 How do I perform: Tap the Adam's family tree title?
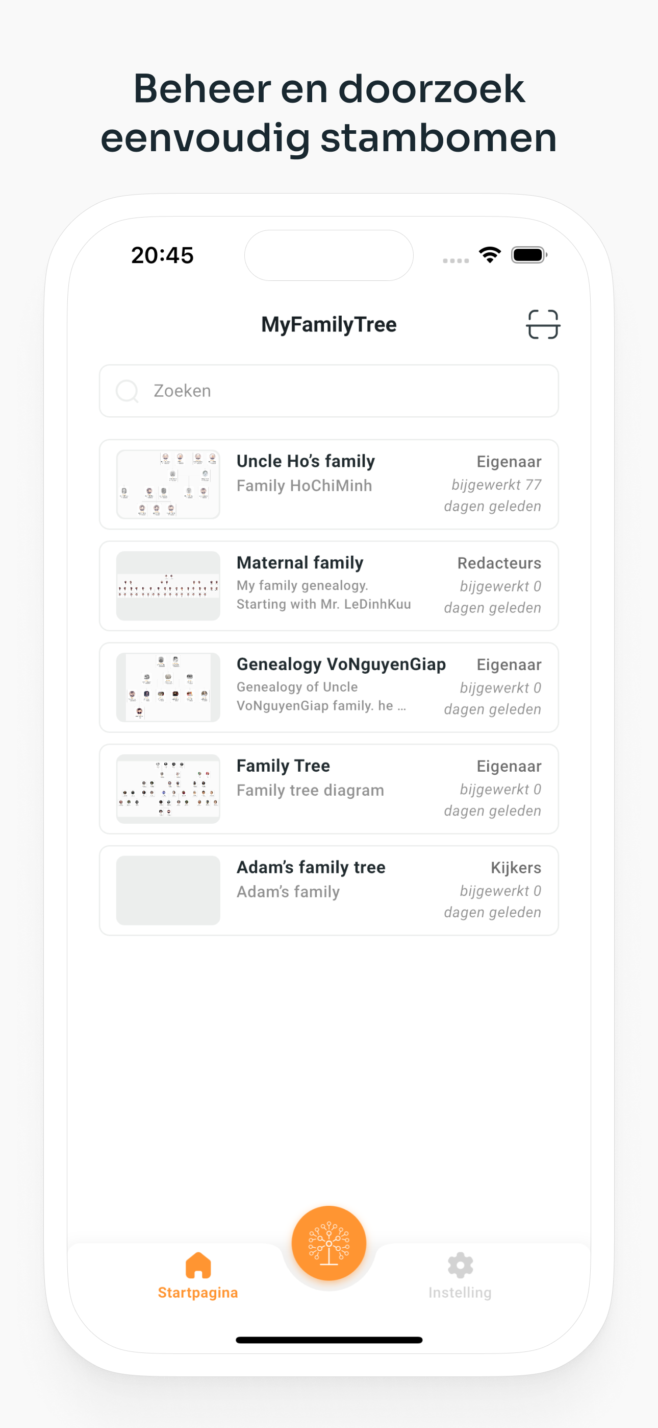(311, 867)
